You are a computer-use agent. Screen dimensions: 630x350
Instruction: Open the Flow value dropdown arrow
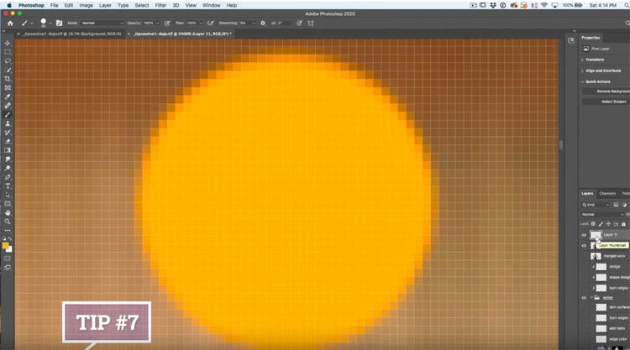(201, 24)
